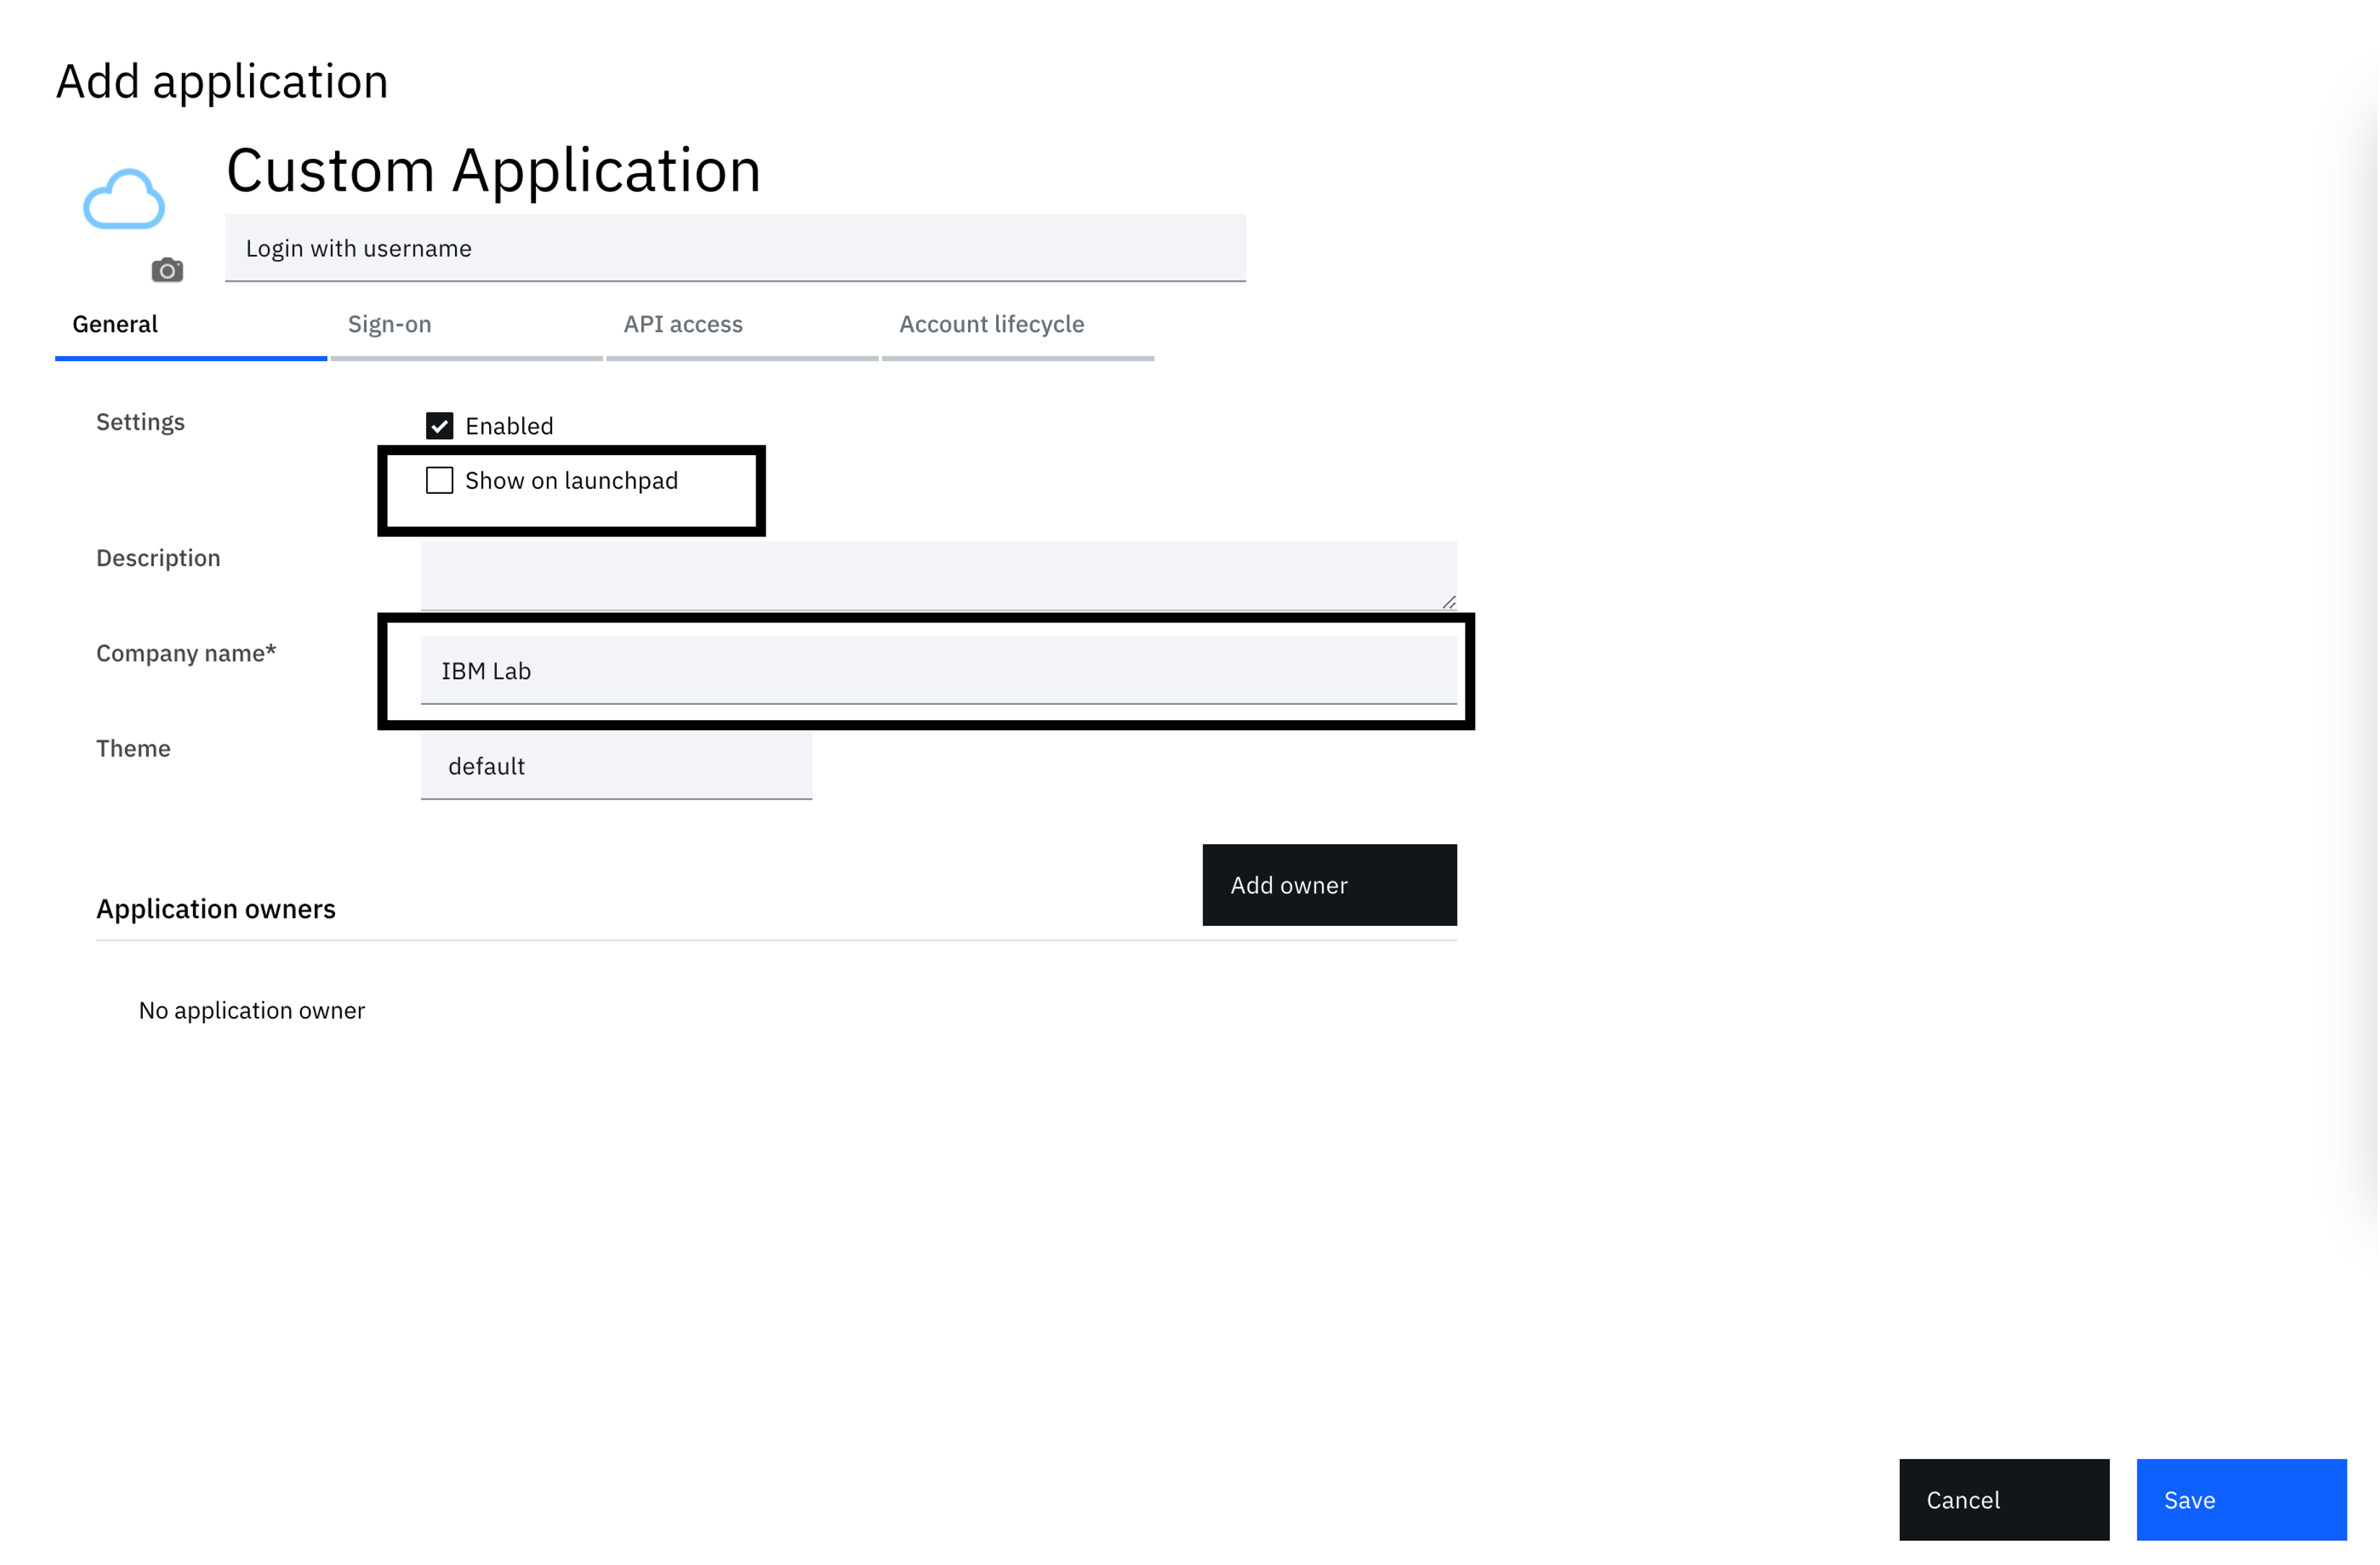Click the camera icon to upload logo

coord(167,270)
